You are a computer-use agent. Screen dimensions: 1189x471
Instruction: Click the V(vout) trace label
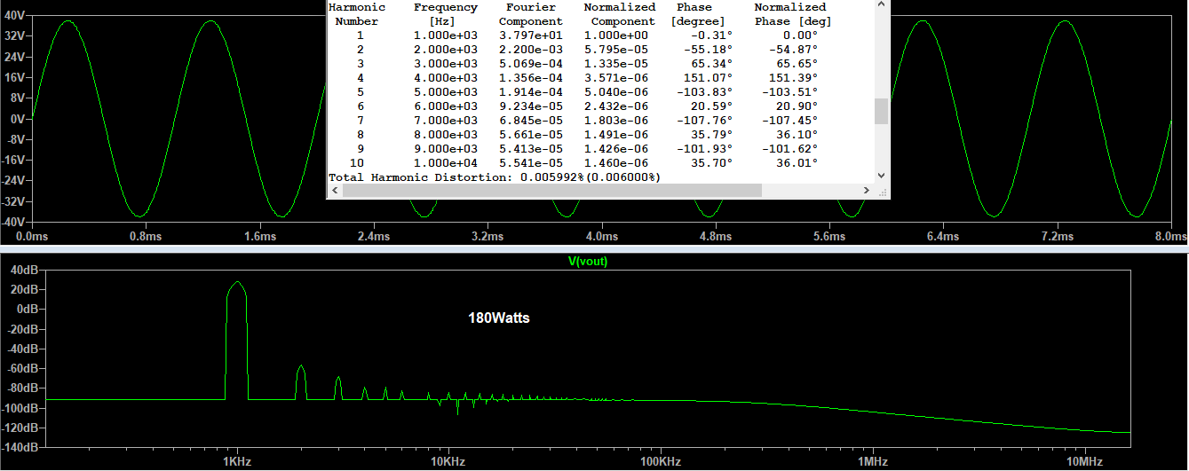coord(588,262)
